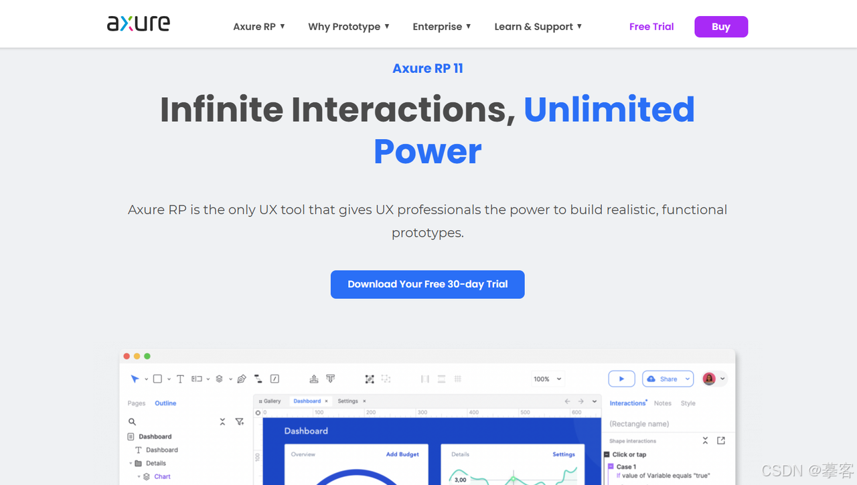
Task: Open the Share button dropdown arrow
Action: pyautogui.click(x=688, y=379)
